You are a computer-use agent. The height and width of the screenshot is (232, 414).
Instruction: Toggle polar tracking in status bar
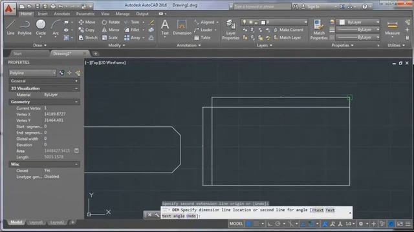[x=278, y=224]
